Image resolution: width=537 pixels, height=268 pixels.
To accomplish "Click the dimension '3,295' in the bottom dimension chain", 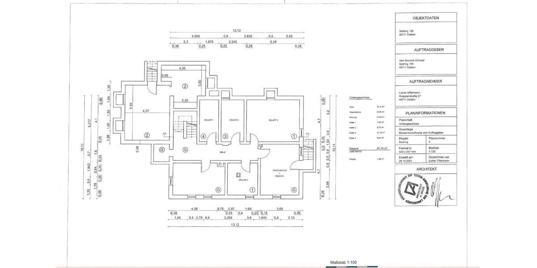I will point(227,218).
